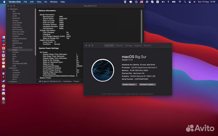Click Hardware in the path bar
The height and width of the screenshot is (136, 218).
click(x=67, y=82)
